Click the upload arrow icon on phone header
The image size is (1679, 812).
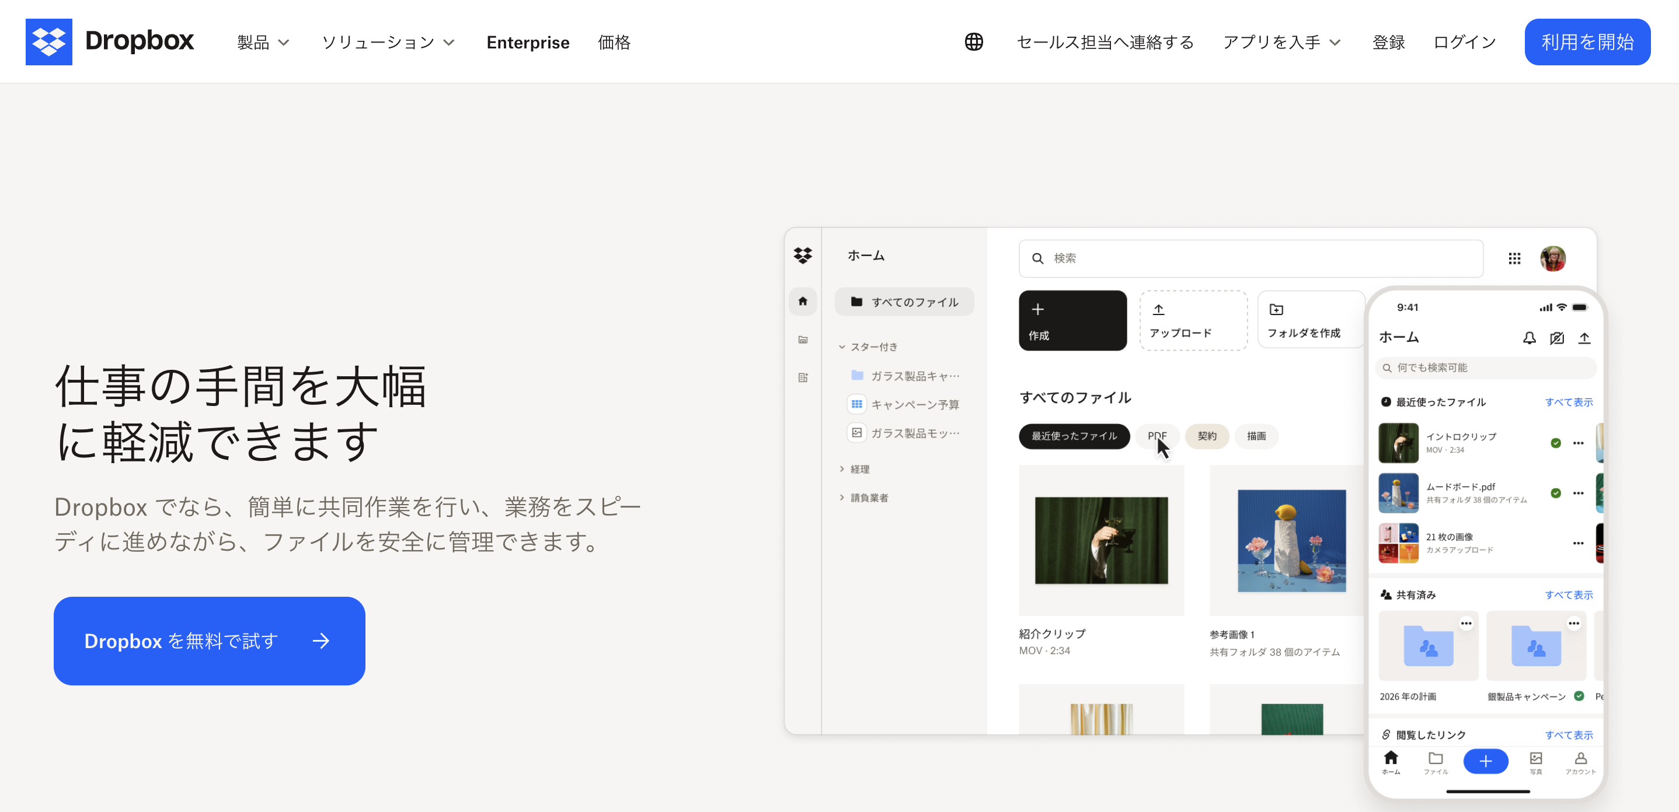pyautogui.click(x=1584, y=338)
